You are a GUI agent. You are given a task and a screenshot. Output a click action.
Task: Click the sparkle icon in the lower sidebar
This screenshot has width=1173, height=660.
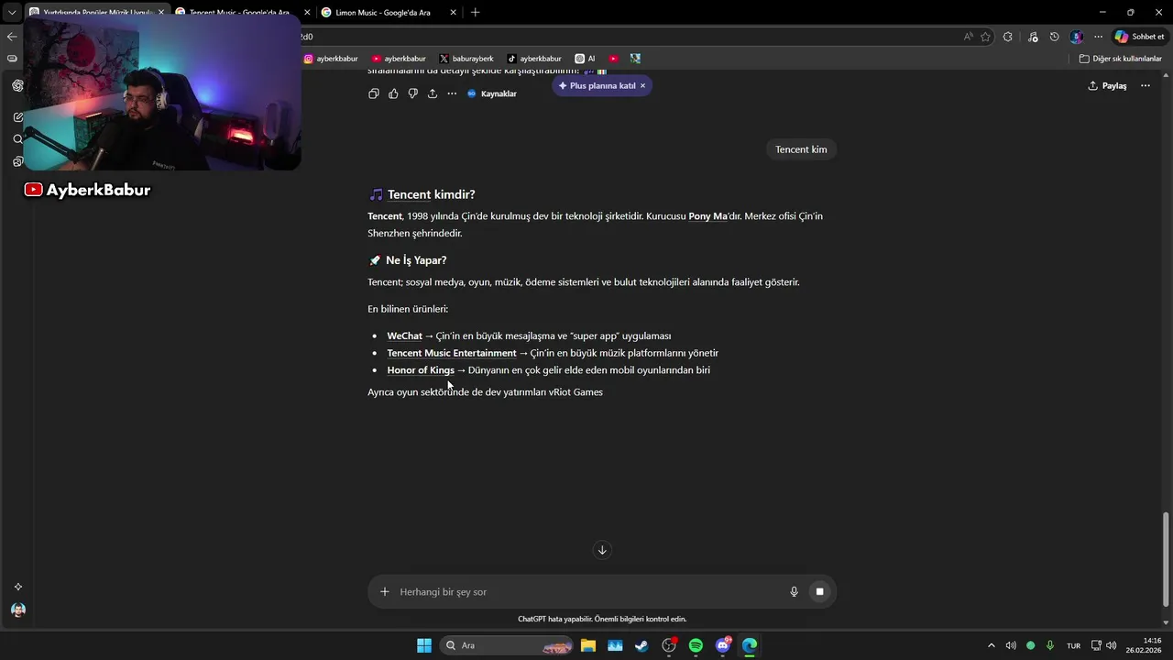coord(17,587)
